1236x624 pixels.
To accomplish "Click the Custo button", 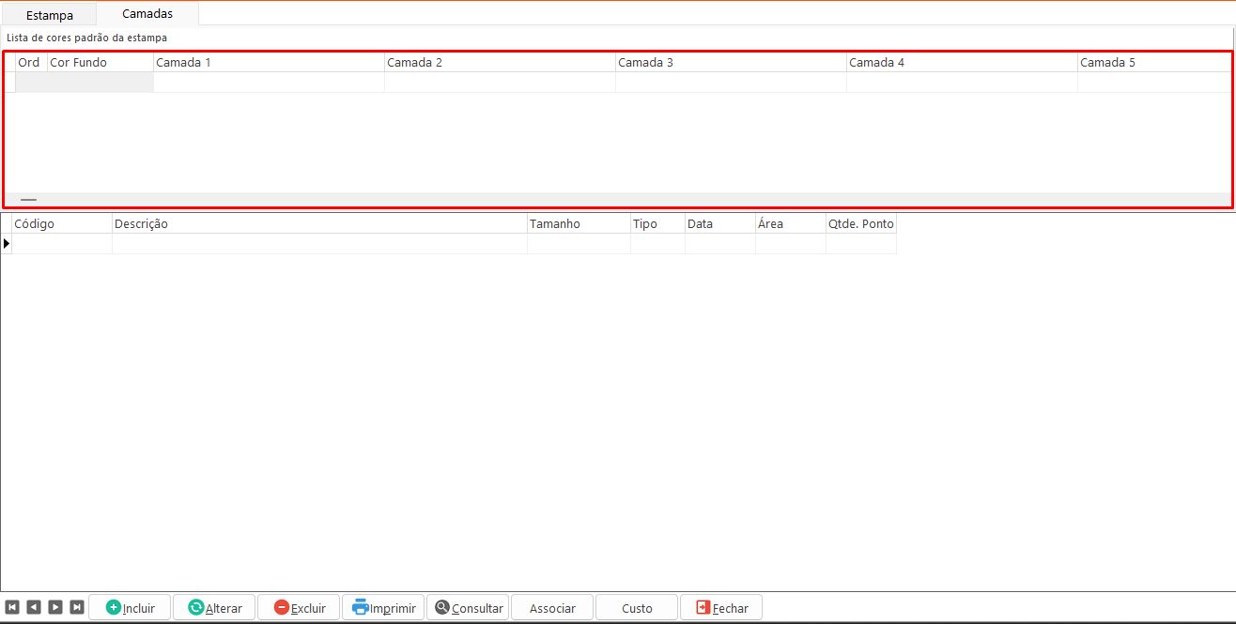I will click(x=637, y=607).
